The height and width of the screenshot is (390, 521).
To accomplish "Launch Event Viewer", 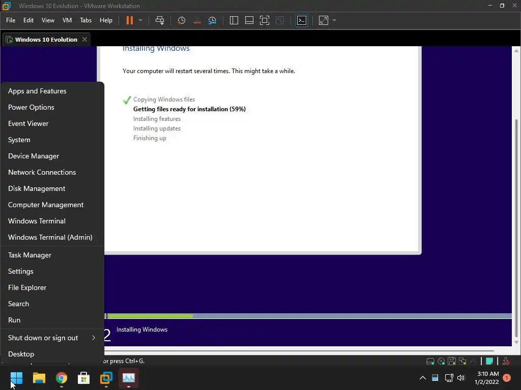I will [52, 123].
